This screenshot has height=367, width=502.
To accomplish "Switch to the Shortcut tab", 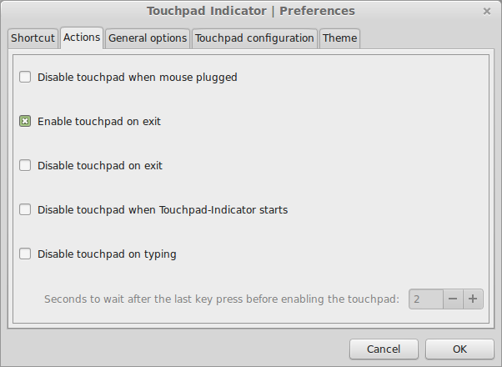I will click(33, 38).
